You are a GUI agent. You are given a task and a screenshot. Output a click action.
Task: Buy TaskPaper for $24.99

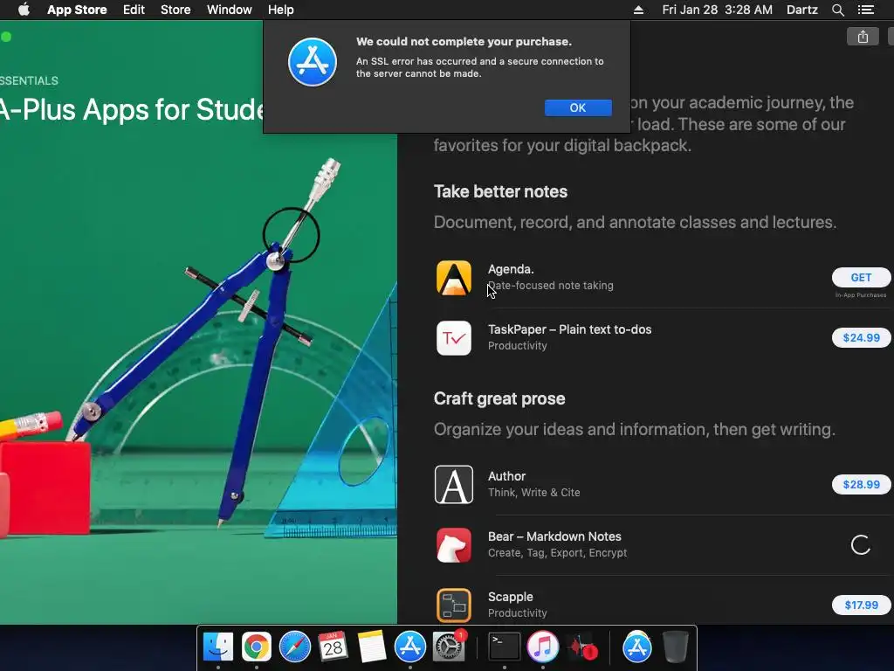point(861,338)
